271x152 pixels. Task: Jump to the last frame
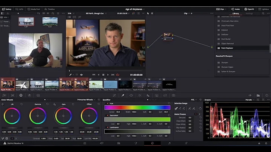(113, 74)
